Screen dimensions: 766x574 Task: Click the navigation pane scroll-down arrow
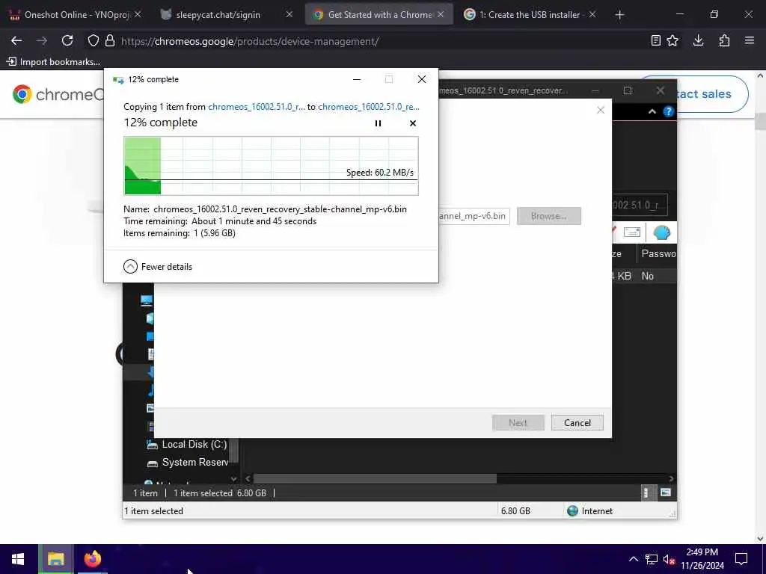[233, 479]
